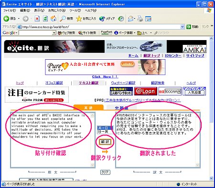Image resolution: width=215 pixels, height=188 pixels.
Task: Open Favorites star toolbar icon
Action: [79, 19]
